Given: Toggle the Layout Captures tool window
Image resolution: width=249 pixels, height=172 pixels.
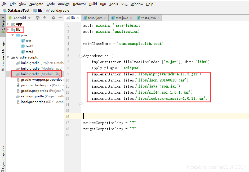Looking at the screenshot, I should click(x=3, y=159).
